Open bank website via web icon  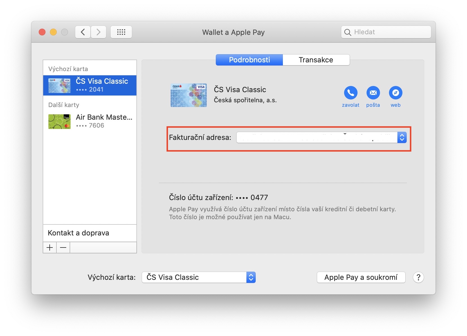[395, 93]
